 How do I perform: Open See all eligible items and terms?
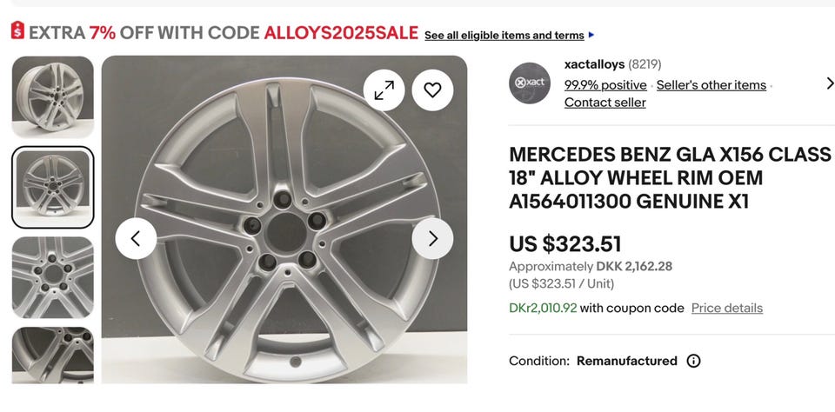click(504, 36)
